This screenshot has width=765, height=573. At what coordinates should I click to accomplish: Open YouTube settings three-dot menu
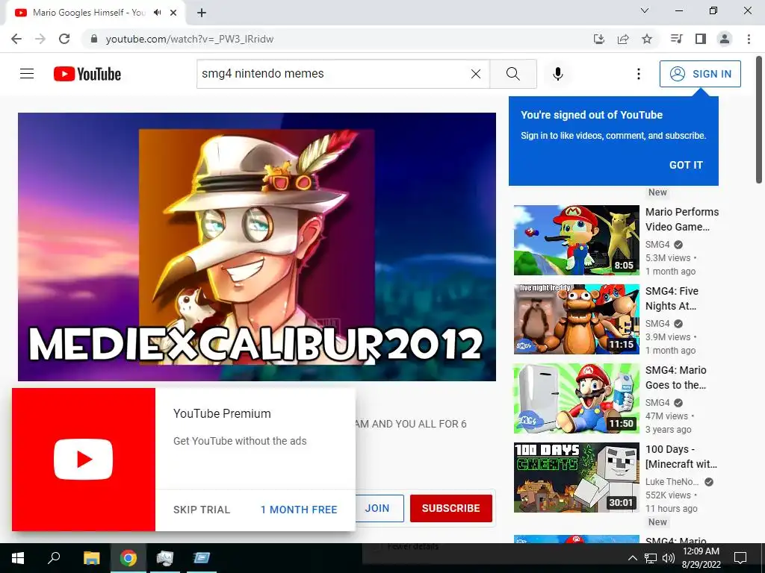[638, 74]
